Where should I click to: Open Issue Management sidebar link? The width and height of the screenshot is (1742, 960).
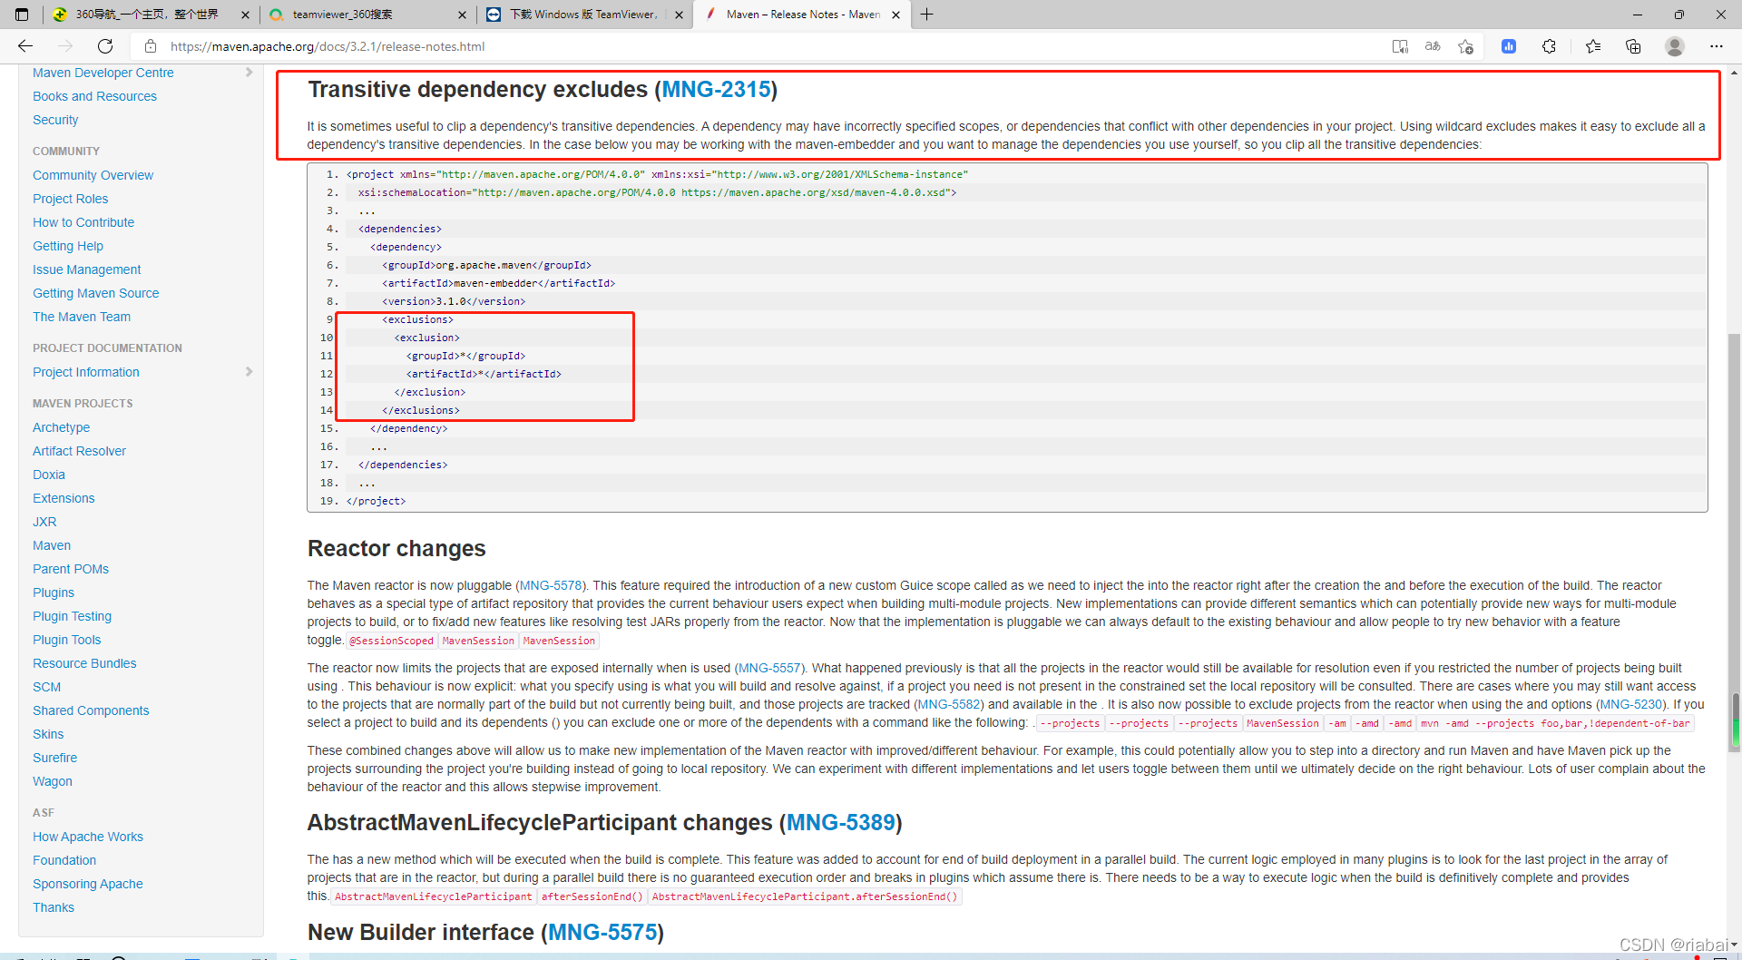(87, 269)
